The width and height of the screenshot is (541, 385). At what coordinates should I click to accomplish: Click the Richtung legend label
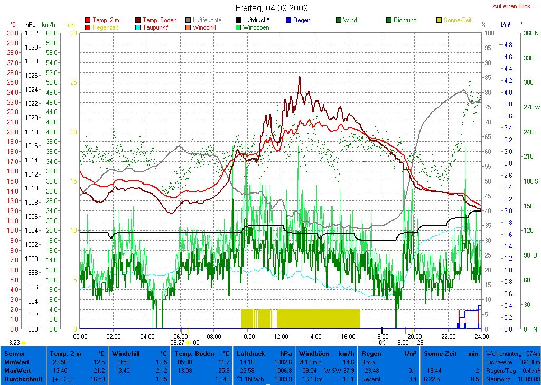coord(407,20)
